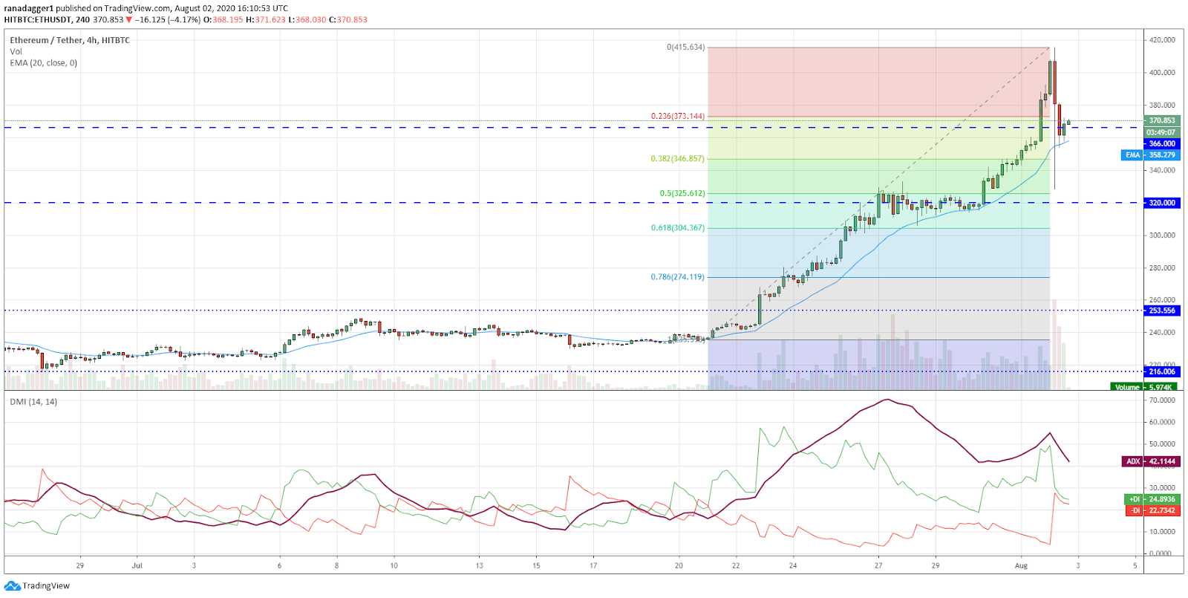Click the 10.0000 DMI axis label
This screenshot has height=598, width=1188.
click(1162, 532)
